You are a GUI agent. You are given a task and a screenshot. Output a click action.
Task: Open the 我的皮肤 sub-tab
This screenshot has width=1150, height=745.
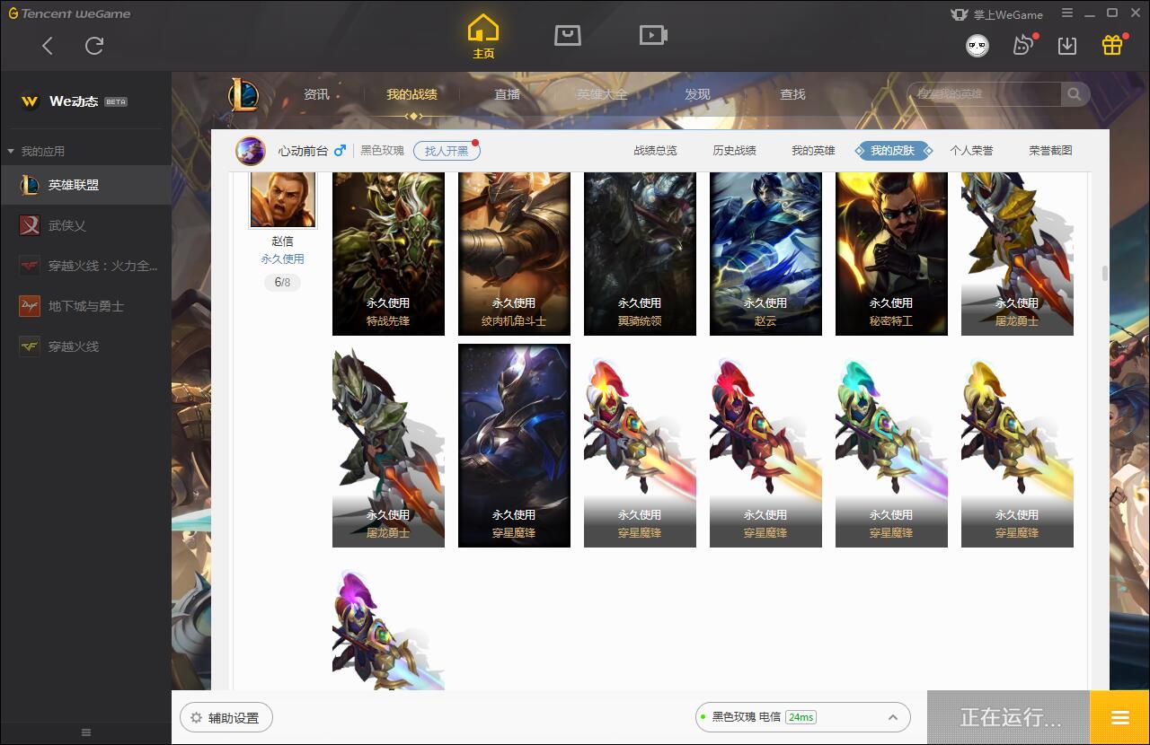click(892, 151)
